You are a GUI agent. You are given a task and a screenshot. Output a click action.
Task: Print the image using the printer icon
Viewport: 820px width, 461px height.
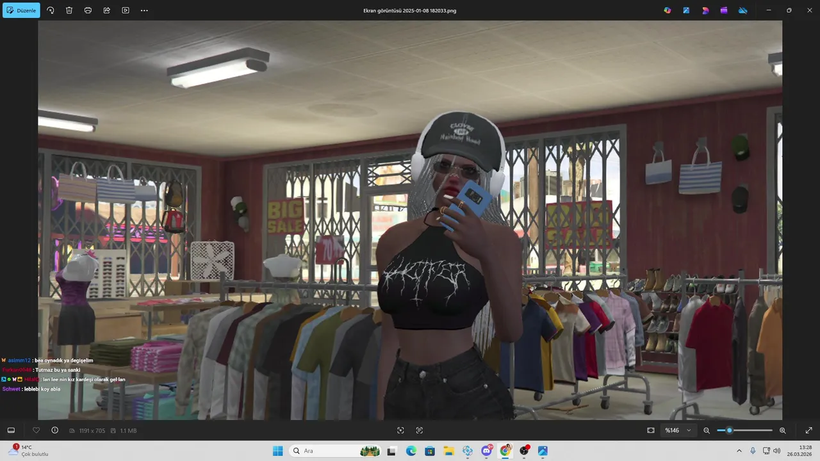pos(88,10)
